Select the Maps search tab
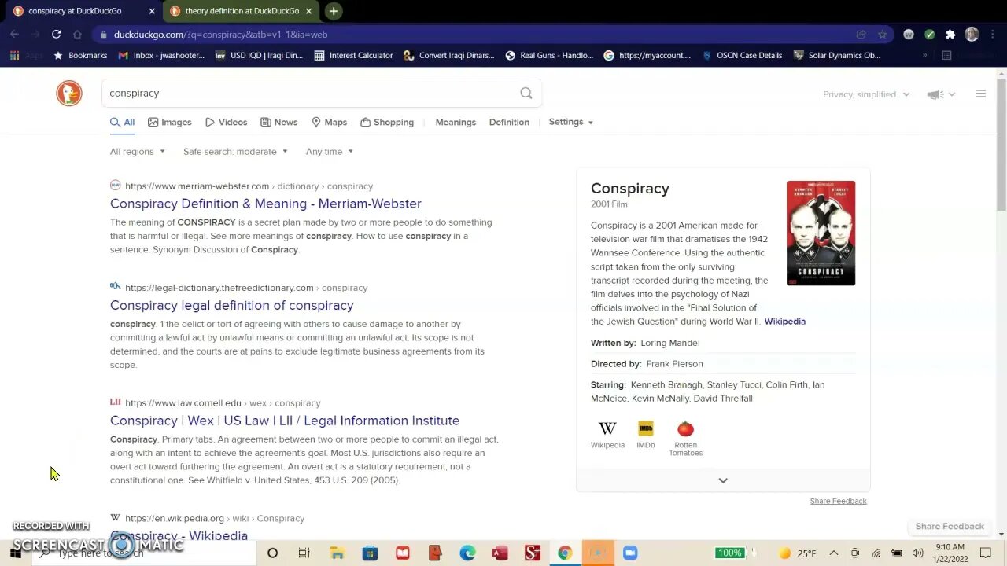1007x566 pixels. (x=329, y=123)
